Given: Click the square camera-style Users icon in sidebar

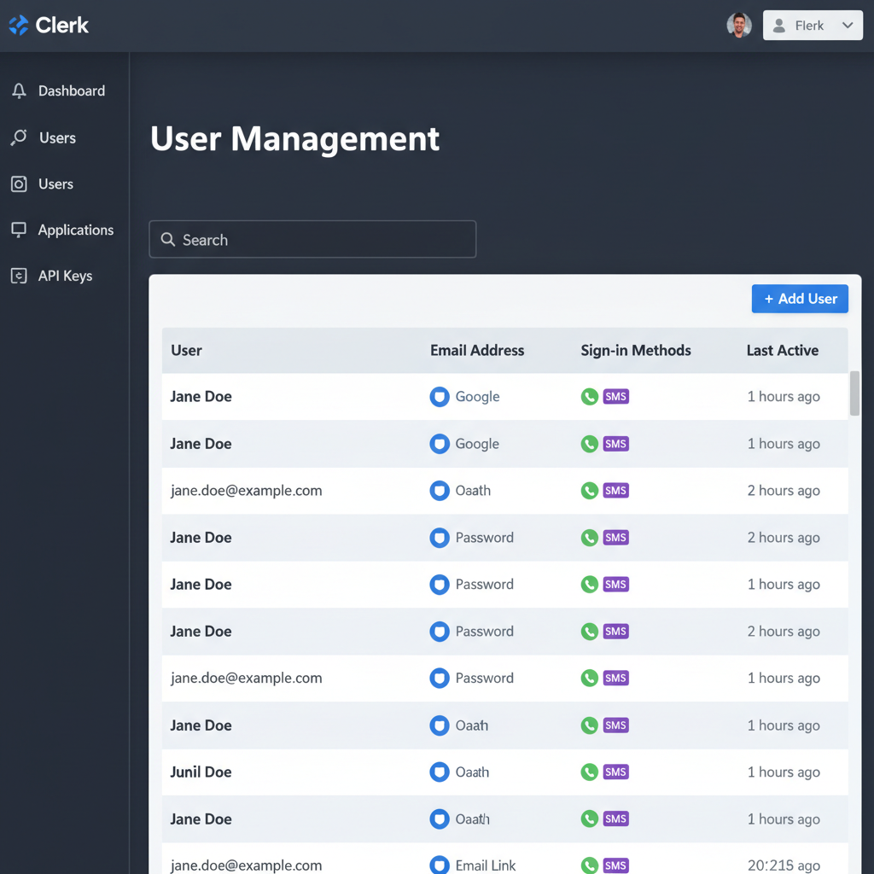Looking at the screenshot, I should [19, 184].
